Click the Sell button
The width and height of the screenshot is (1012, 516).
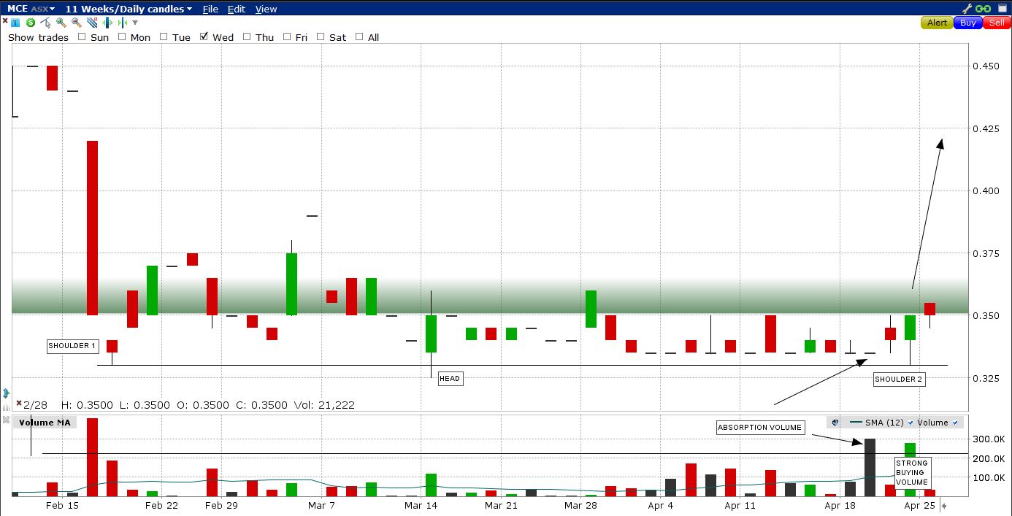point(997,23)
